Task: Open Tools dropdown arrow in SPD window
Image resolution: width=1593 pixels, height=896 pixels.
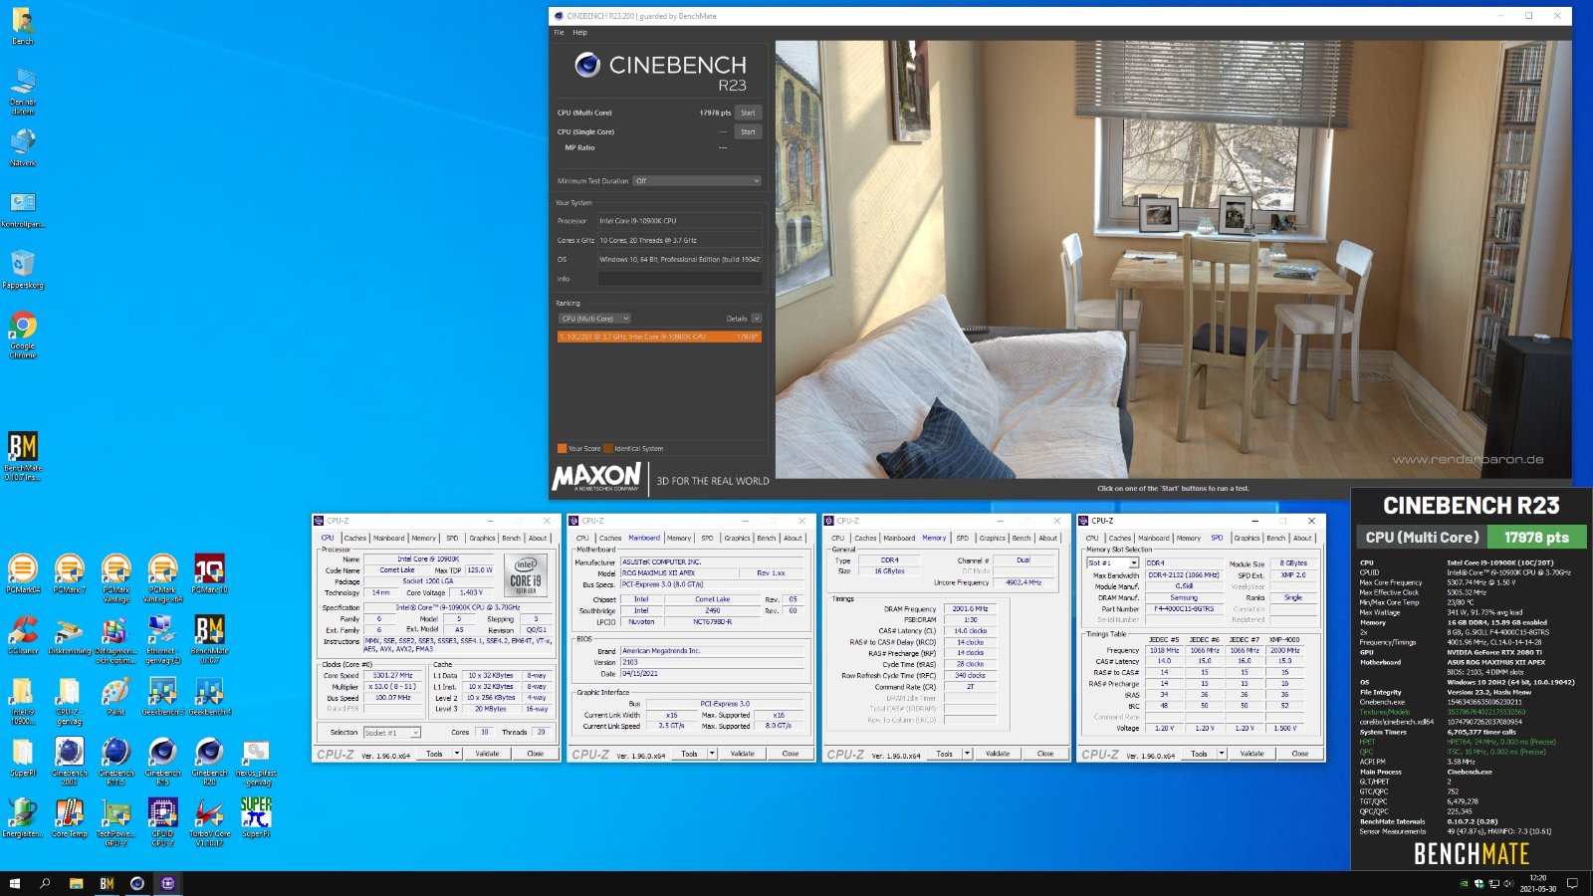Action: point(1222,754)
